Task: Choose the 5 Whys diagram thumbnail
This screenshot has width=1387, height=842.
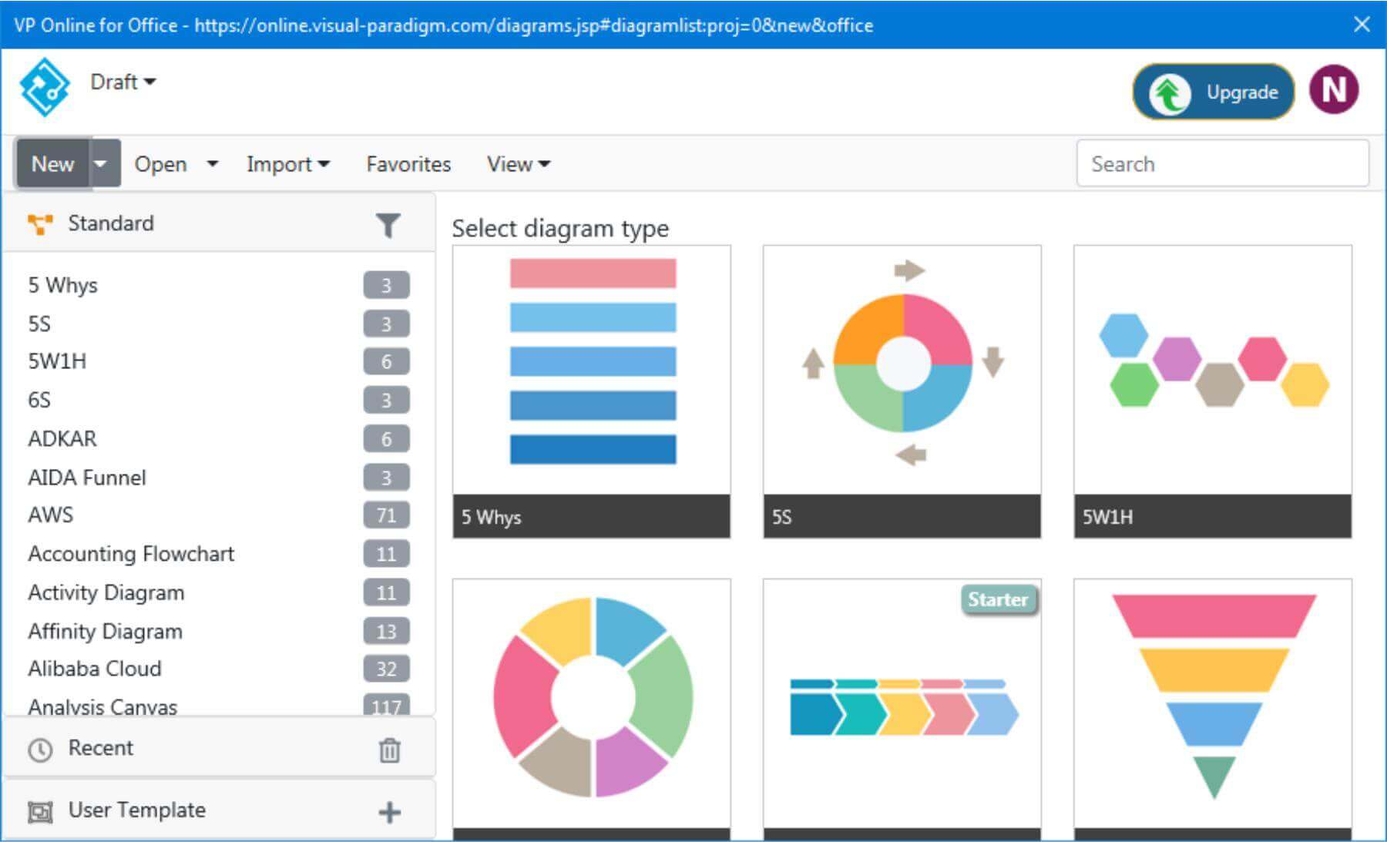Action: (592, 371)
